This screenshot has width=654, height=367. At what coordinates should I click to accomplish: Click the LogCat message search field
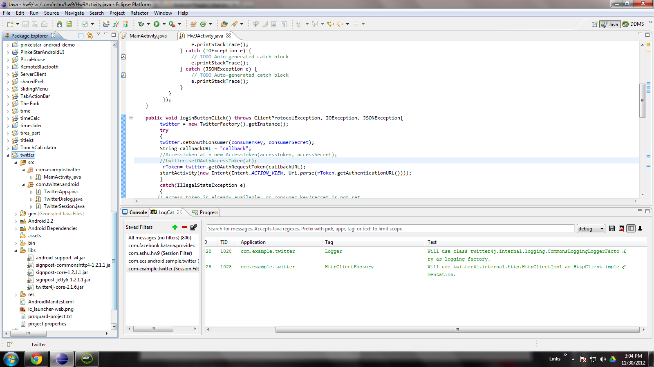(x=390, y=229)
